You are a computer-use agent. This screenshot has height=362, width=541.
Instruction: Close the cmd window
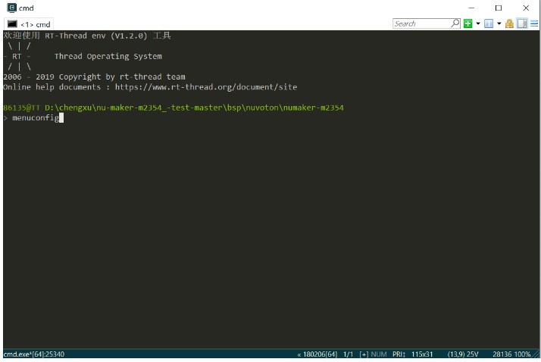(x=526, y=8)
